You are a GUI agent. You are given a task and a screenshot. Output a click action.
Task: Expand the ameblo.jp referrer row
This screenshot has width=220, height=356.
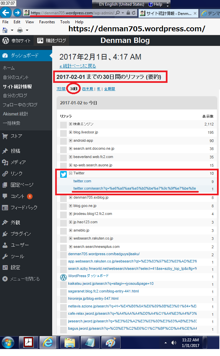(x=70, y=230)
